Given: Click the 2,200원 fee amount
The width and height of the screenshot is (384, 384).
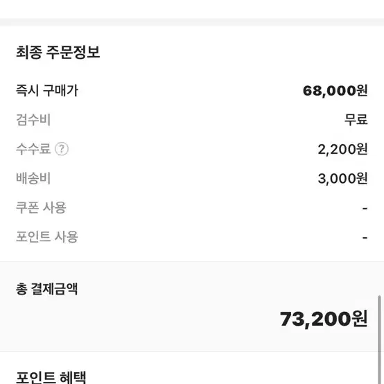Looking at the screenshot, I should coord(342,149).
